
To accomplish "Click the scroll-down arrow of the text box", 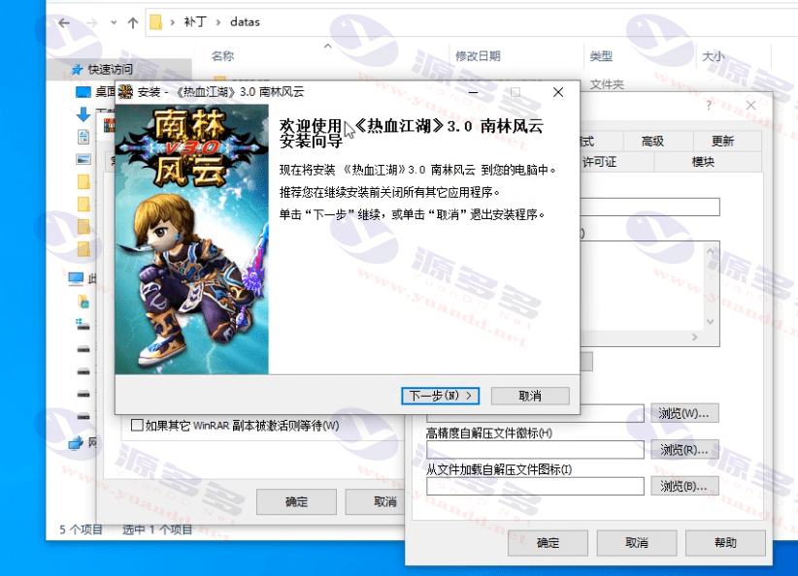I will coord(711,322).
